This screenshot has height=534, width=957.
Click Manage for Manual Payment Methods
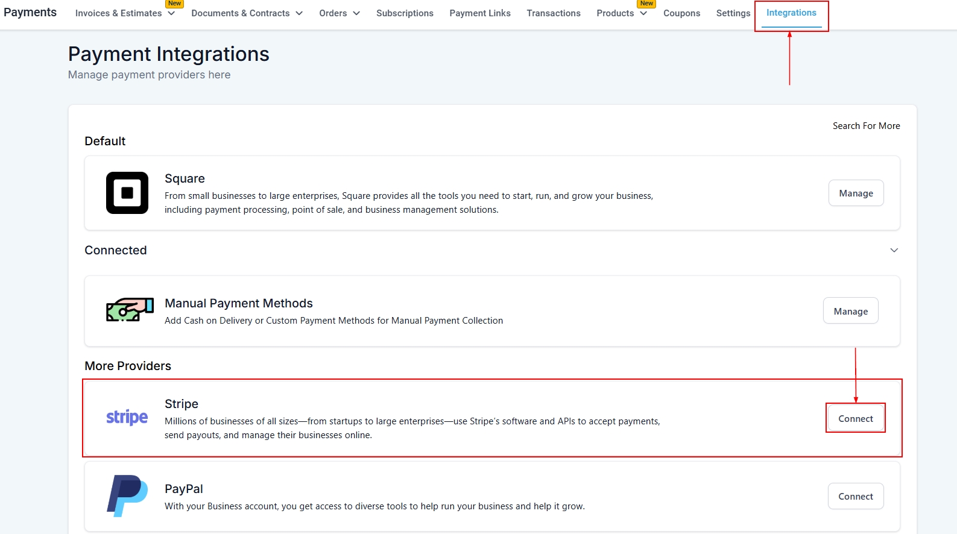[850, 311]
